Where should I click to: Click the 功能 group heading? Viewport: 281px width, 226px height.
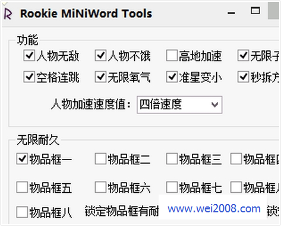[27, 40]
